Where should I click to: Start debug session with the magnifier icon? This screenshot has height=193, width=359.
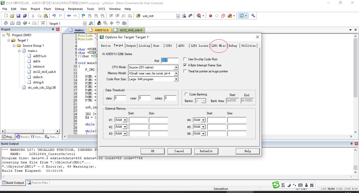pos(199,16)
